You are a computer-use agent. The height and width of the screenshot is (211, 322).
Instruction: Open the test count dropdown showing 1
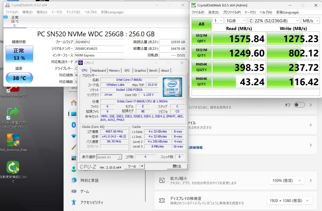click(218, 21)
